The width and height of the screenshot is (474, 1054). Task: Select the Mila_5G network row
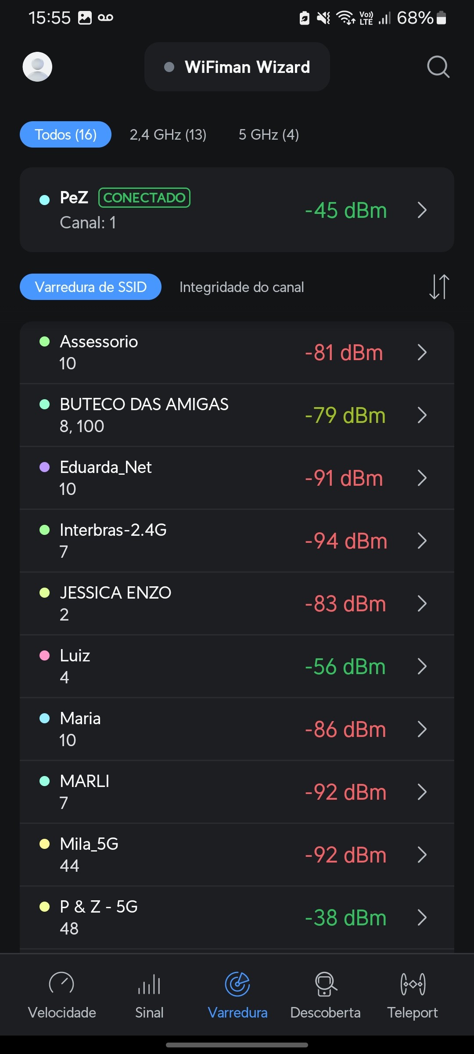point(176,855)
